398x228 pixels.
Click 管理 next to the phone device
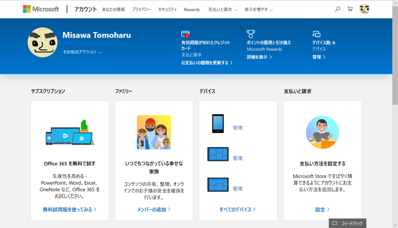(x=237, y=128)
